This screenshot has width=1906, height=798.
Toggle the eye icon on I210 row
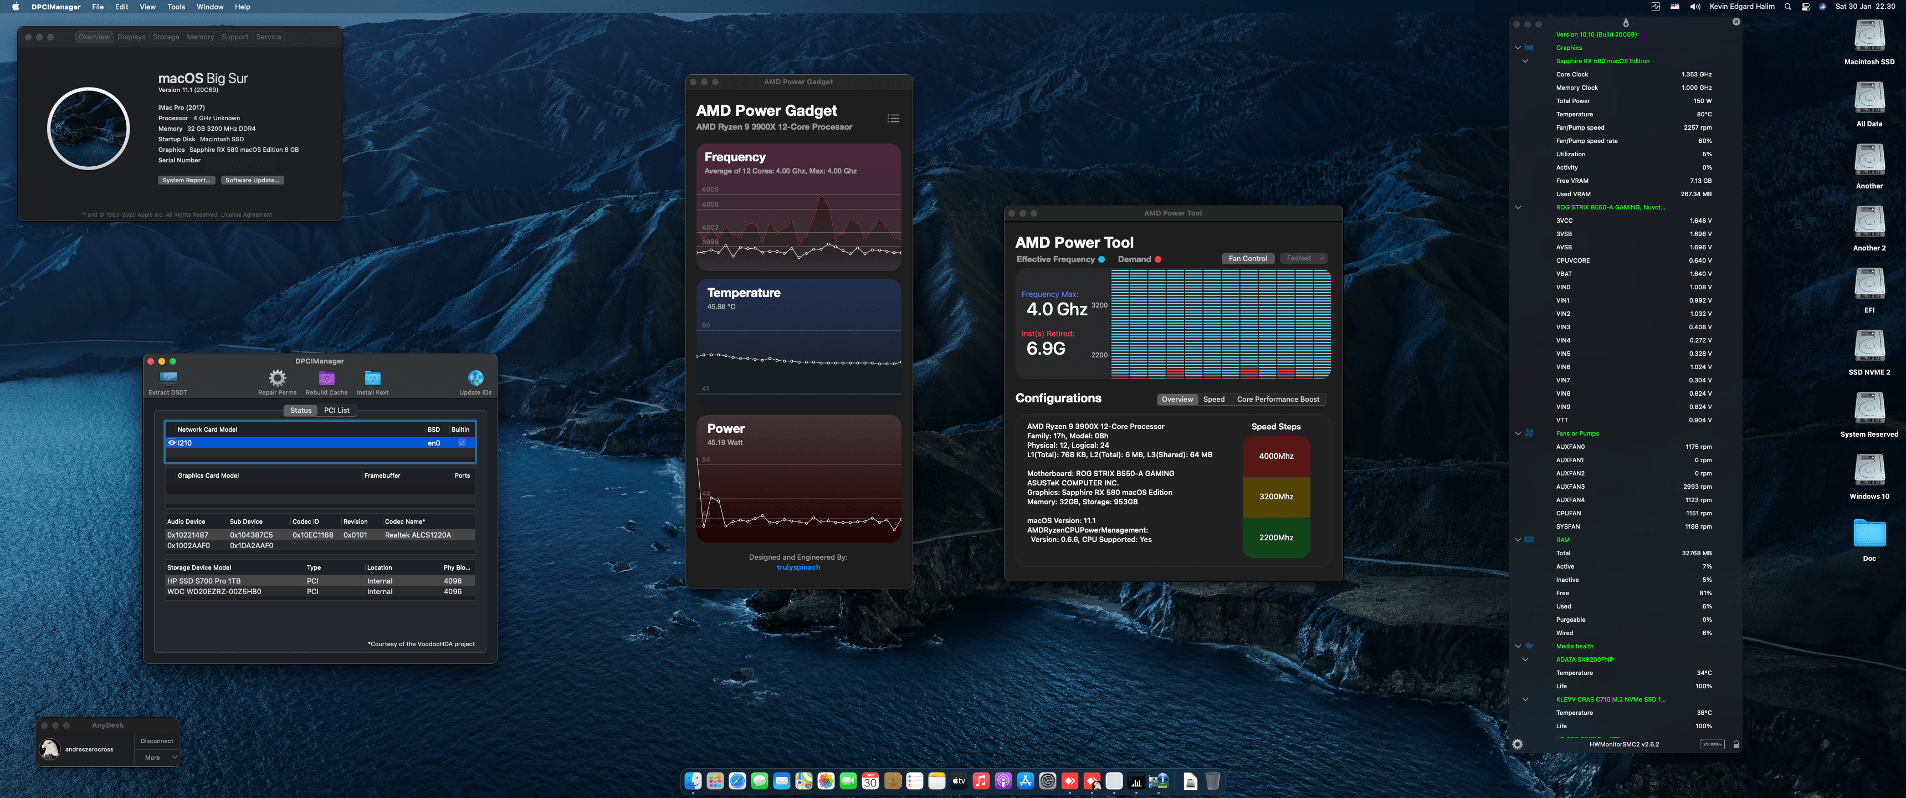click(172, 443)
